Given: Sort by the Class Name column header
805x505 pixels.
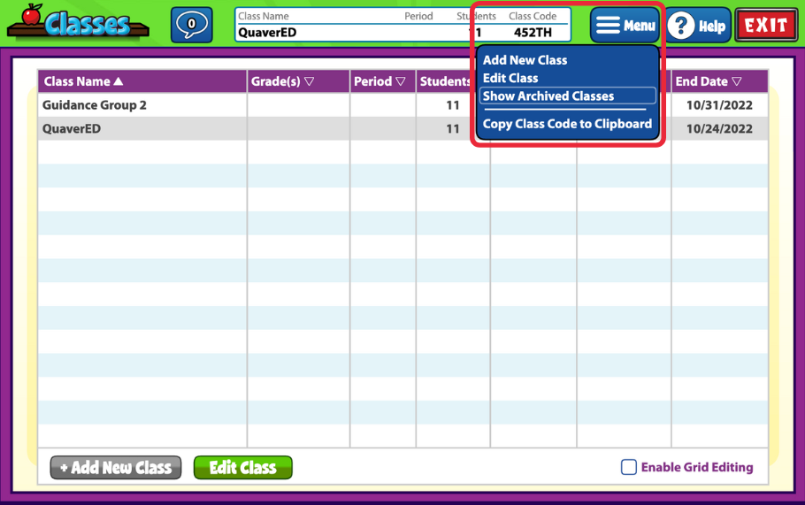Looking at the screenshot, I should [142, 81].
